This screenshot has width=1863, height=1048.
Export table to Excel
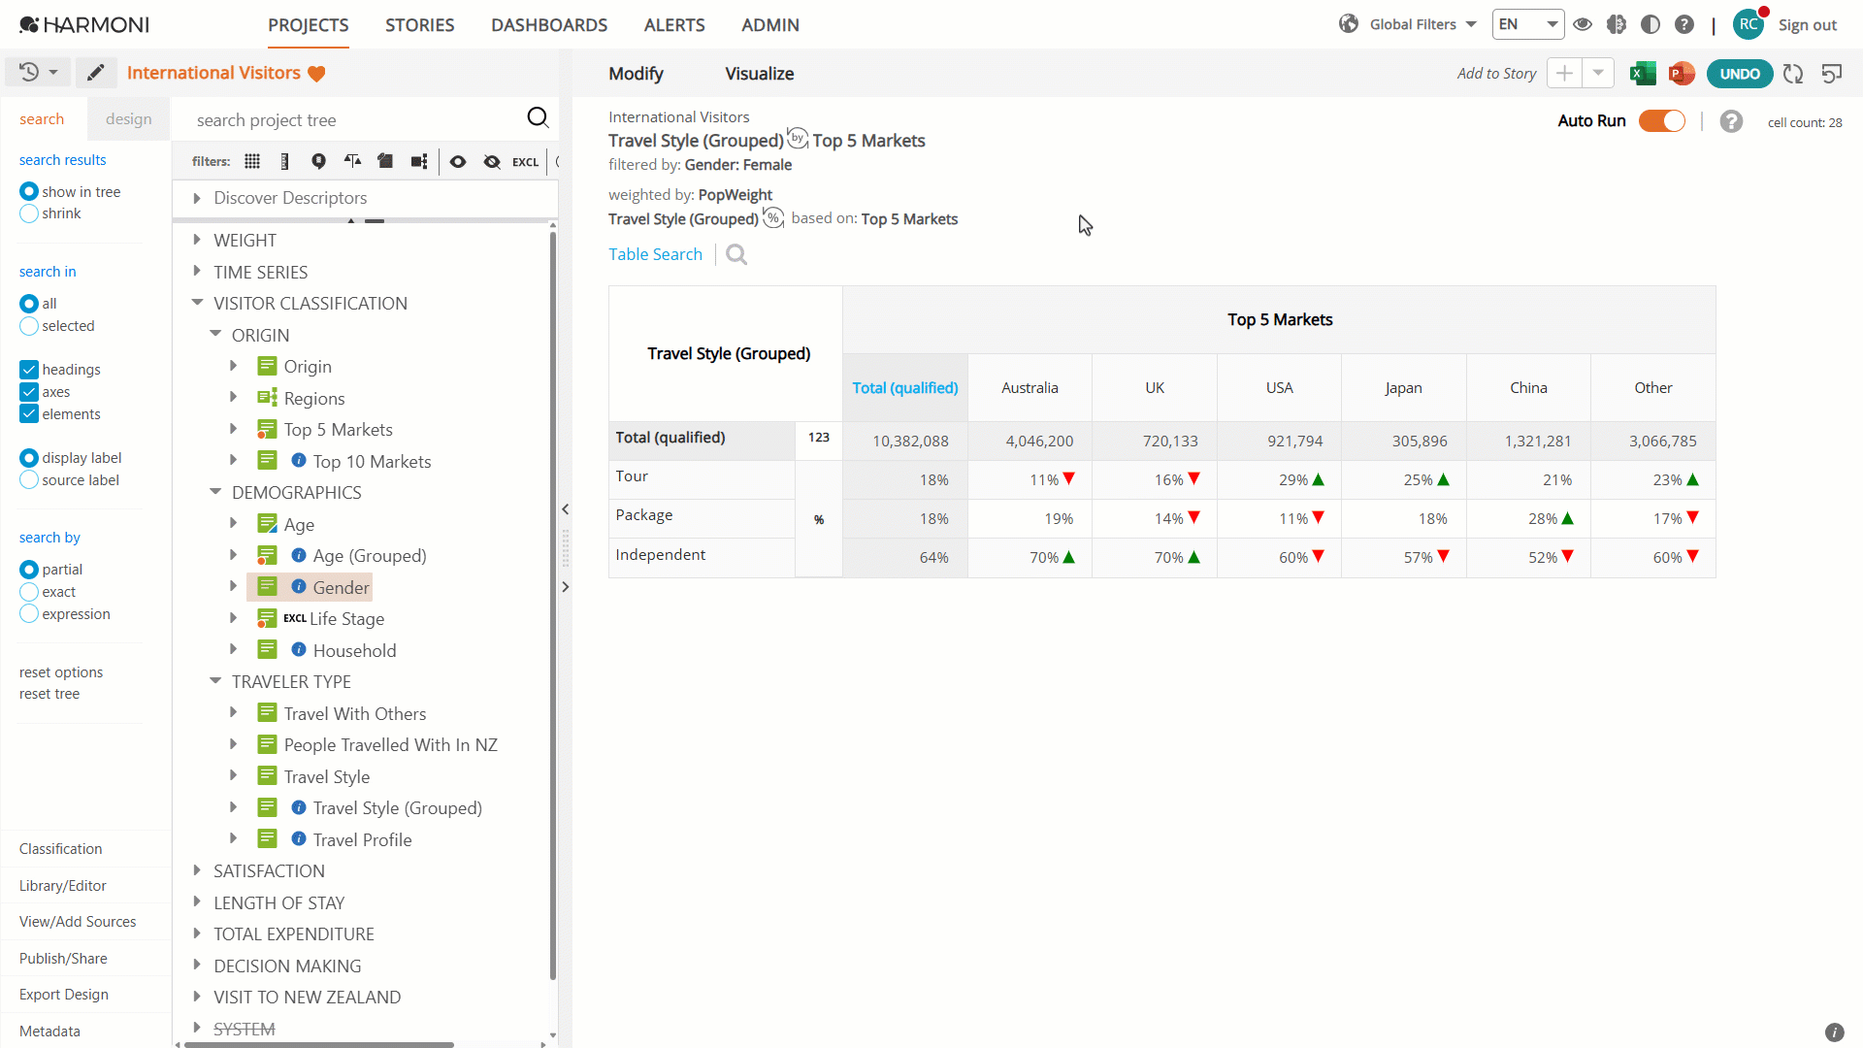(x=1643, y=74)
